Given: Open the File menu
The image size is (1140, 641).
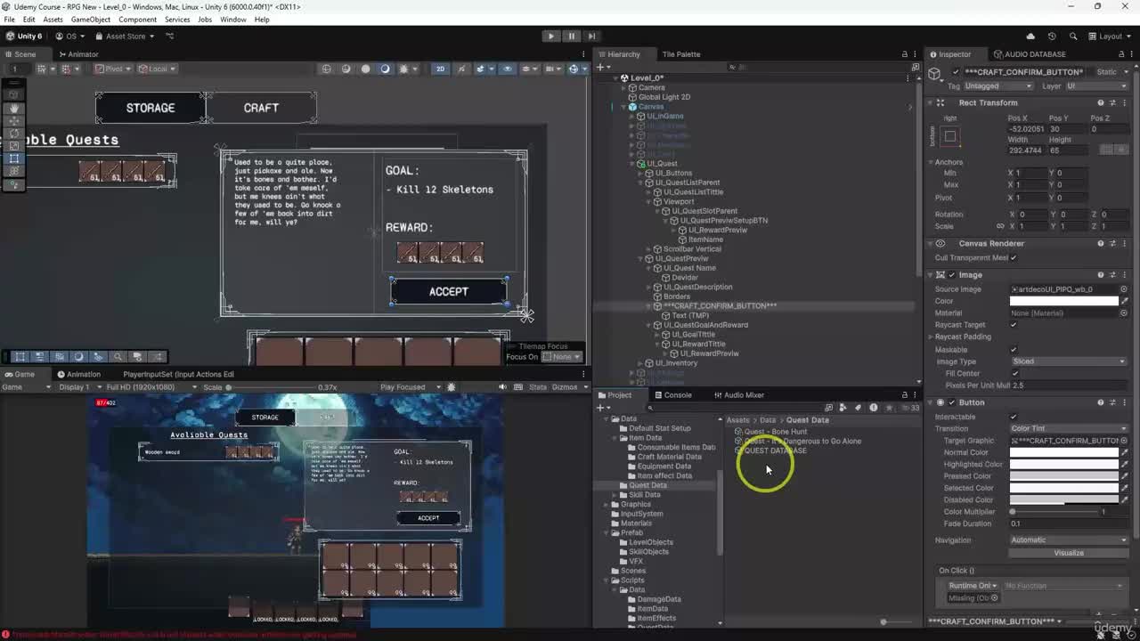Looking at the screenshot, I should click(x=9, y=20).
